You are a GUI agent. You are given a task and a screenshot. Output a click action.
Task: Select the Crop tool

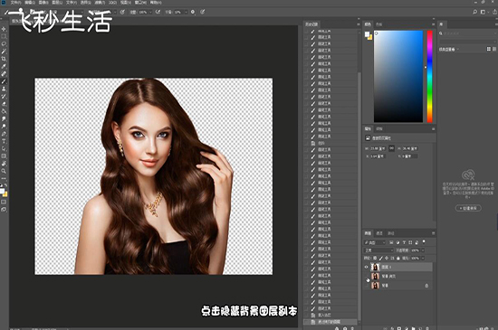[x=4, y=59]
